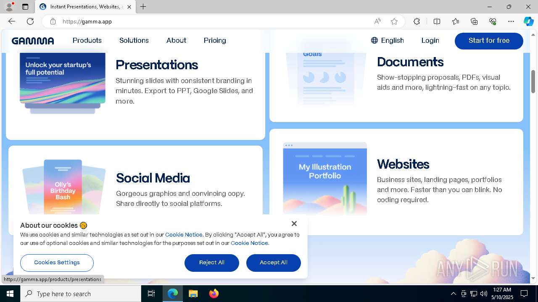Open the Products menu
The height and width of the screenshot is (302, 538).
point(87,40)
